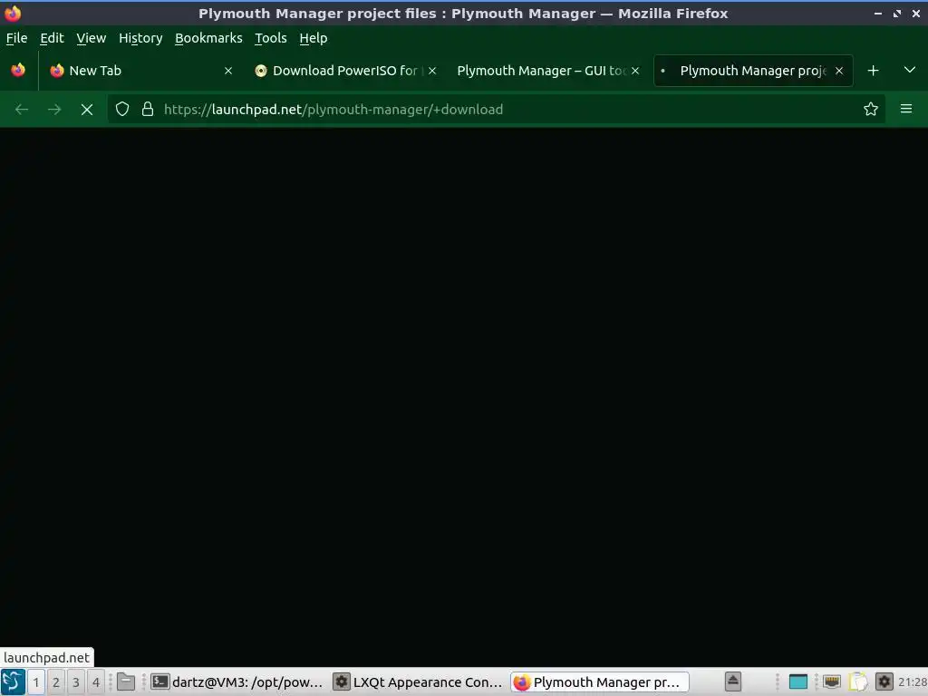Open the View menu
This screenshot has width=928, height=696.
92,38
